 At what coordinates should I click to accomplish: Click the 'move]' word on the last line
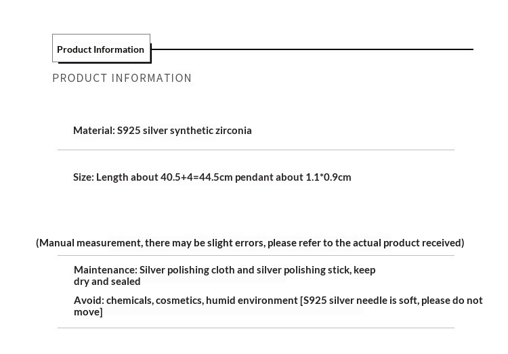88,312
